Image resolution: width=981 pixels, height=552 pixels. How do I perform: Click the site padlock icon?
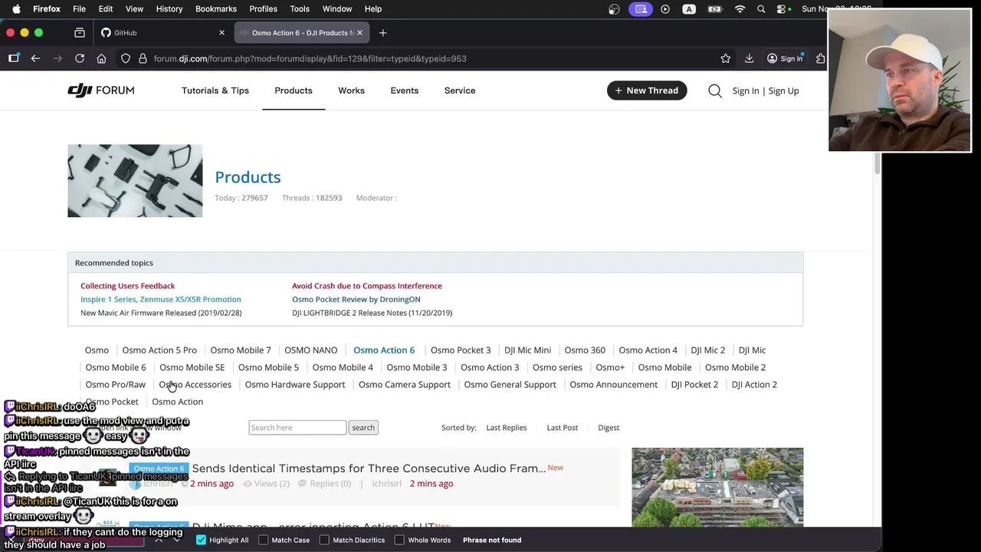pos(143,58)
